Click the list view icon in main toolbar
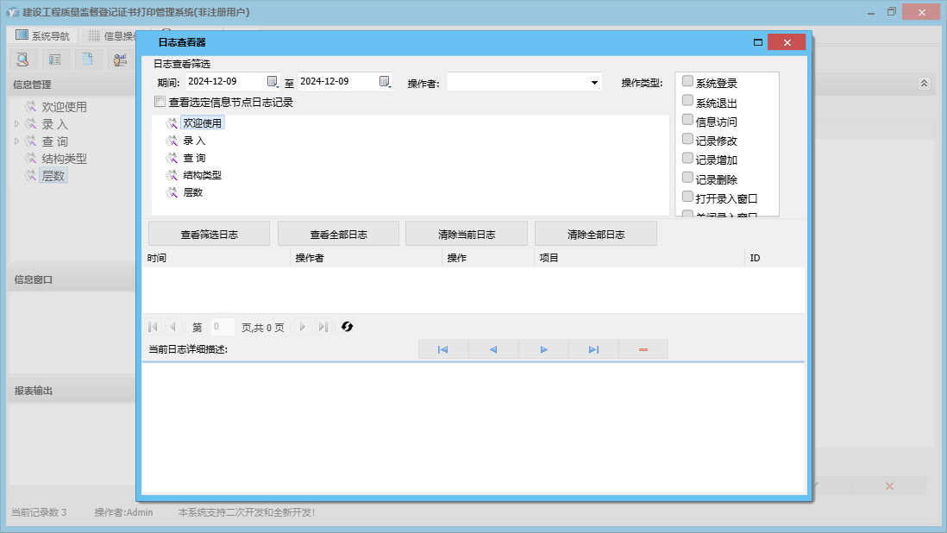The image size is (947, 533). click(55, 60)
